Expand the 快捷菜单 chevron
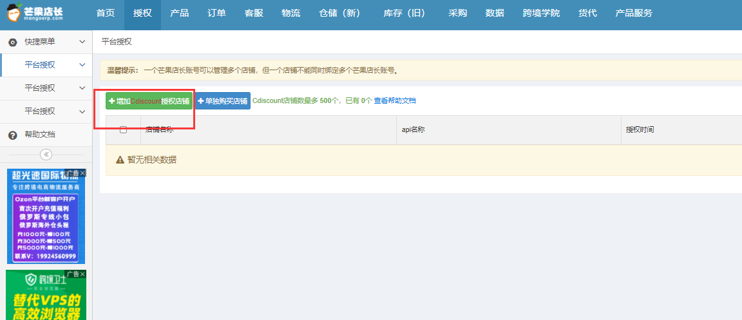Viewport: 742px width, 320px height. point(82,42)
